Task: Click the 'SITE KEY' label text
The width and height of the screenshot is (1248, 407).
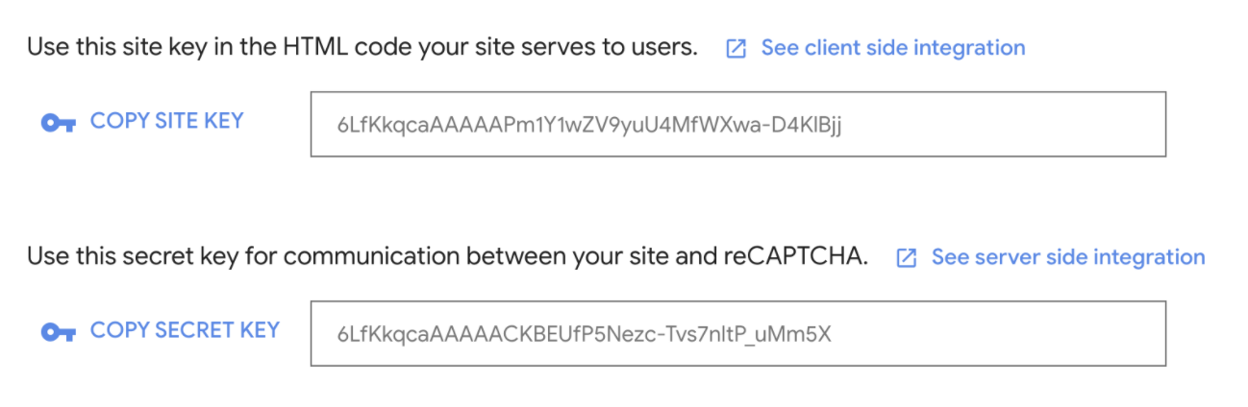Action: click(199, 121)
